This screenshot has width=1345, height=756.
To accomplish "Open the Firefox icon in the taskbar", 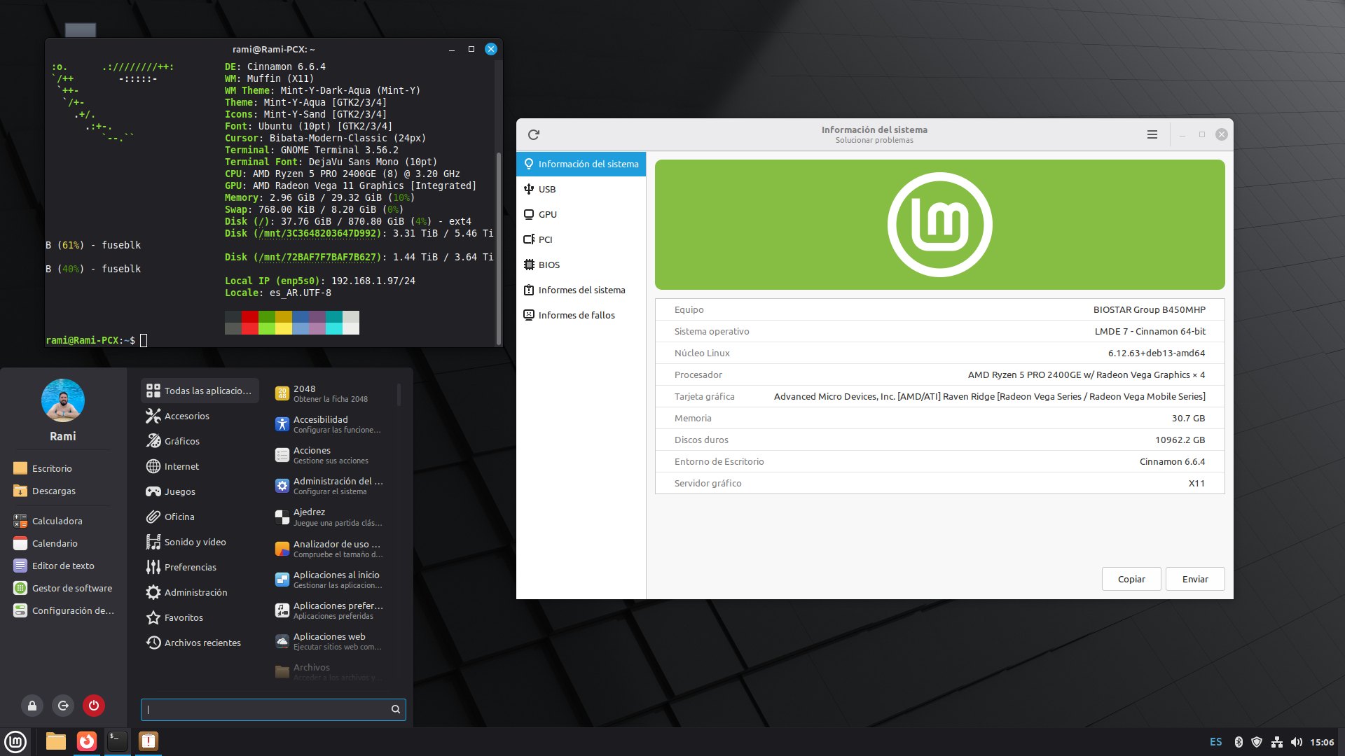I will point(87,741).
